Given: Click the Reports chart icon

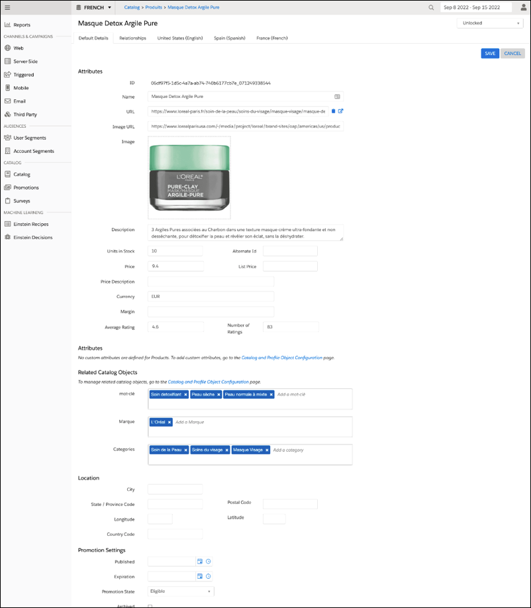Looking at the screenshot, I should pos(7,25).
